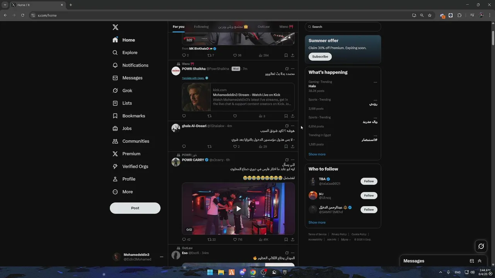This screenshot has height=278, width=495.
Task: Click the Search input field
Action: click(343, 27)
